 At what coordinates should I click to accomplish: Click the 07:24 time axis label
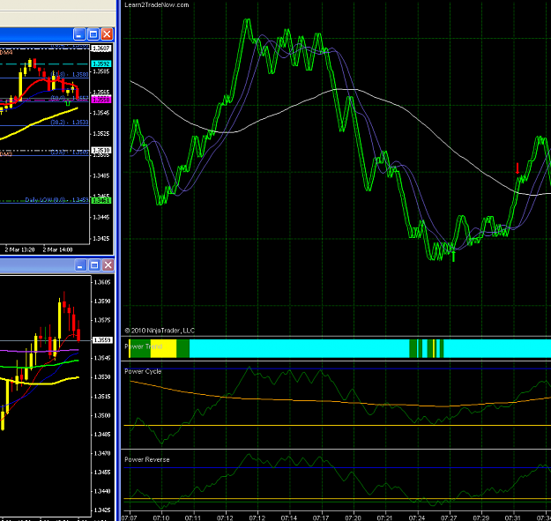[x=417, y=517]
